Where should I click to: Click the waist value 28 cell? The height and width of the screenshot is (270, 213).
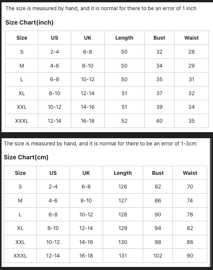click(x=191, y=52)
